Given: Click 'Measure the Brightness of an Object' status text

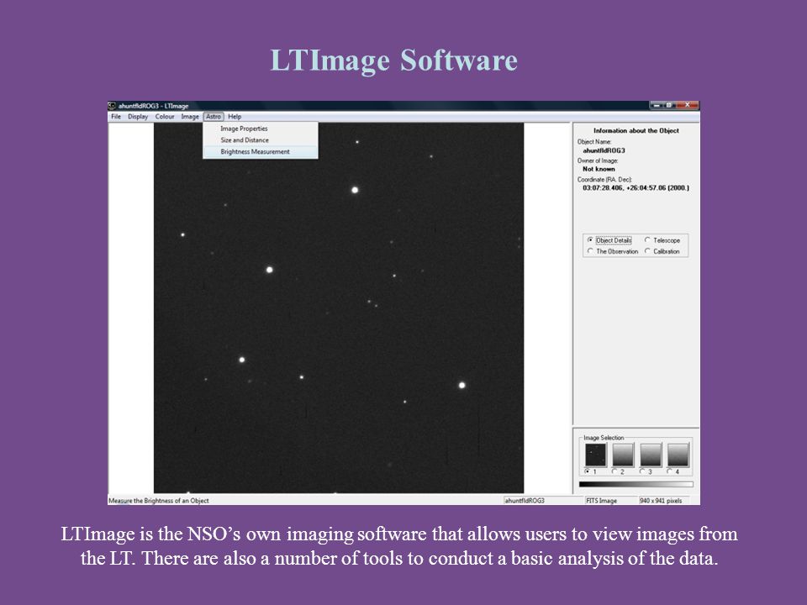Looking at the screenshot, I should tap(159, 501).
